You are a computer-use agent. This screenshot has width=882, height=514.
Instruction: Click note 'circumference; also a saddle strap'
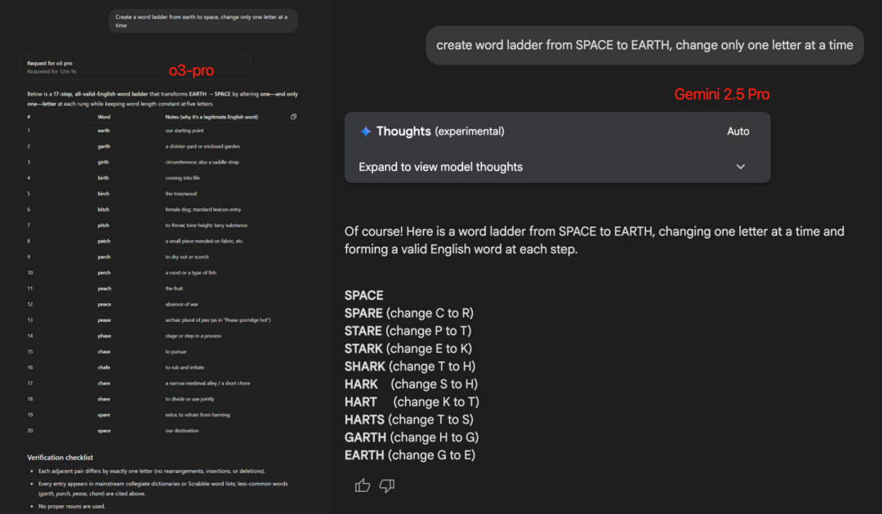point(202,162)
